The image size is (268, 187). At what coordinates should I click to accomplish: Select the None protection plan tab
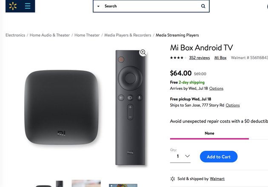(209, 133)
